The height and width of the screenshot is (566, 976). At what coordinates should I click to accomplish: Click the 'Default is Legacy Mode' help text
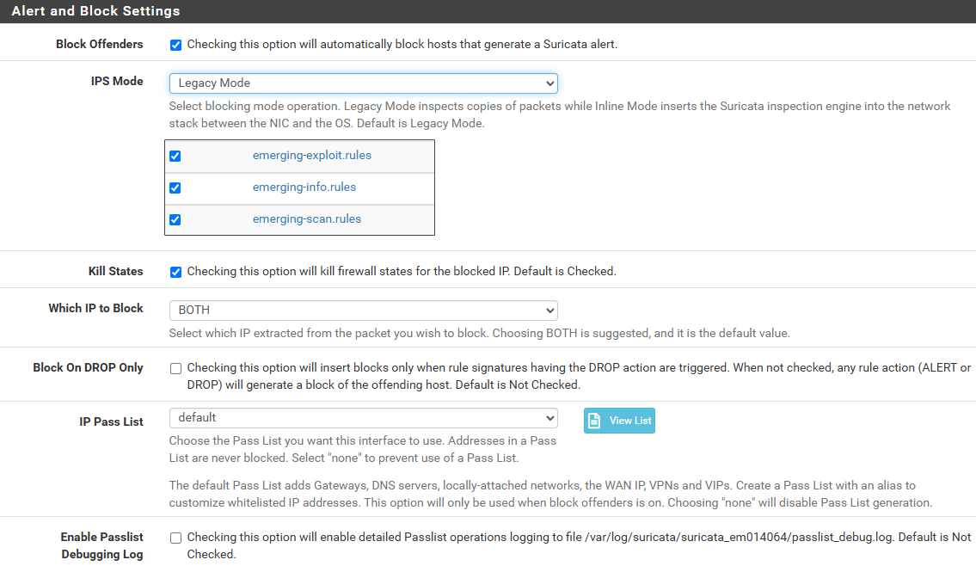point(420,123)
